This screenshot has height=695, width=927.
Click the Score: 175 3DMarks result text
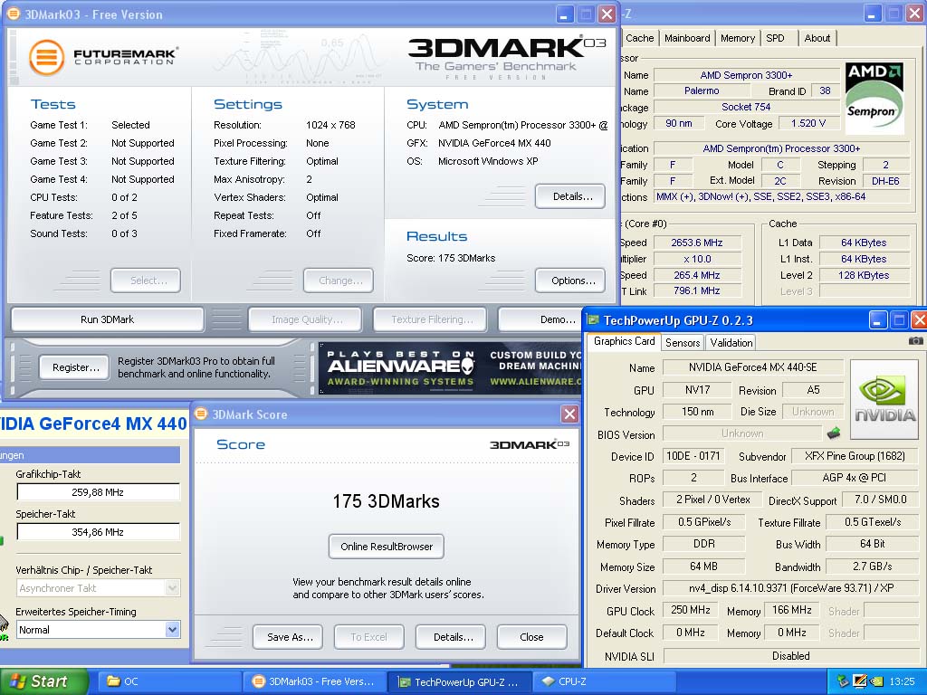click(x=451, y=258)
